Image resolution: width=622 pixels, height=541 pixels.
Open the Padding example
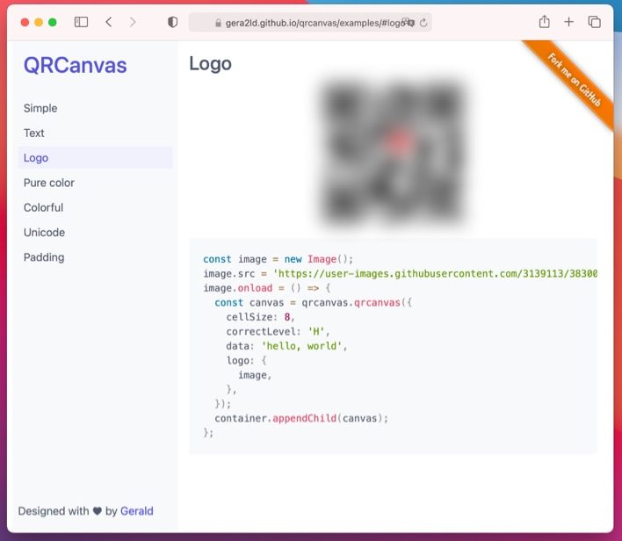[44, 257]
